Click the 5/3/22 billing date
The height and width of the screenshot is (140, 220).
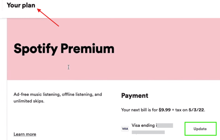[x=196, y=110]
